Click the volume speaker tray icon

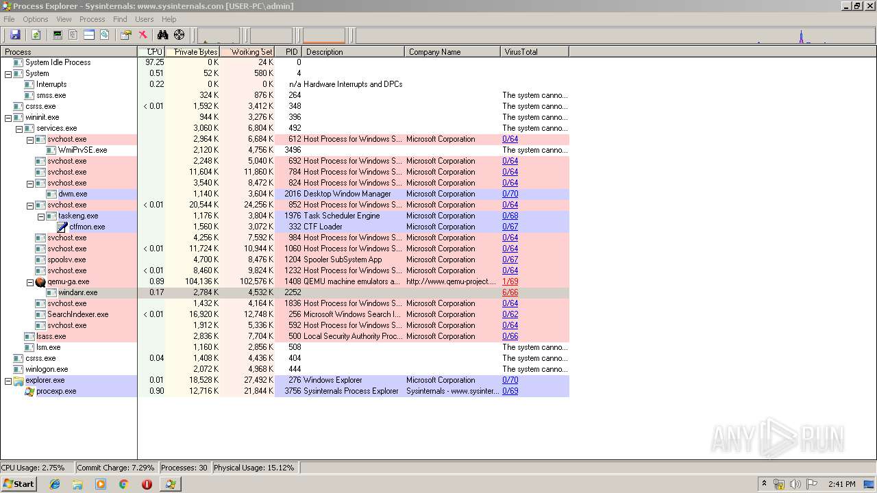(x=795, y=484)
